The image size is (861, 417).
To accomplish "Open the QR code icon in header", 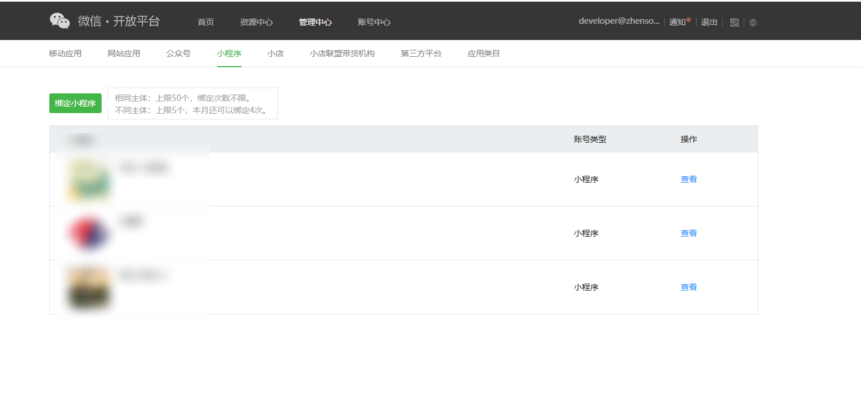I will [734, 23].
